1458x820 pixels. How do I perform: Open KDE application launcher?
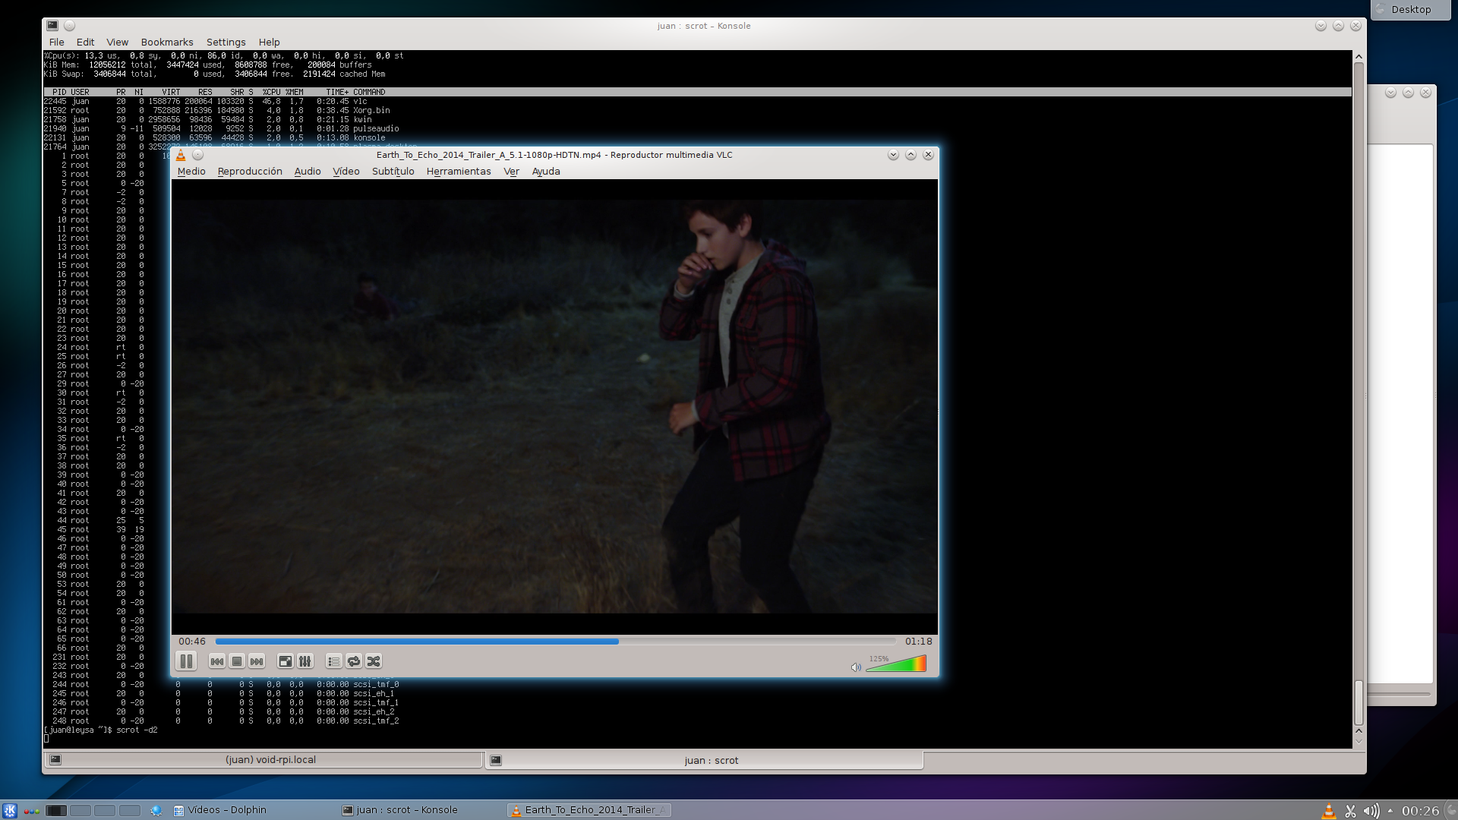click(10, 810)
